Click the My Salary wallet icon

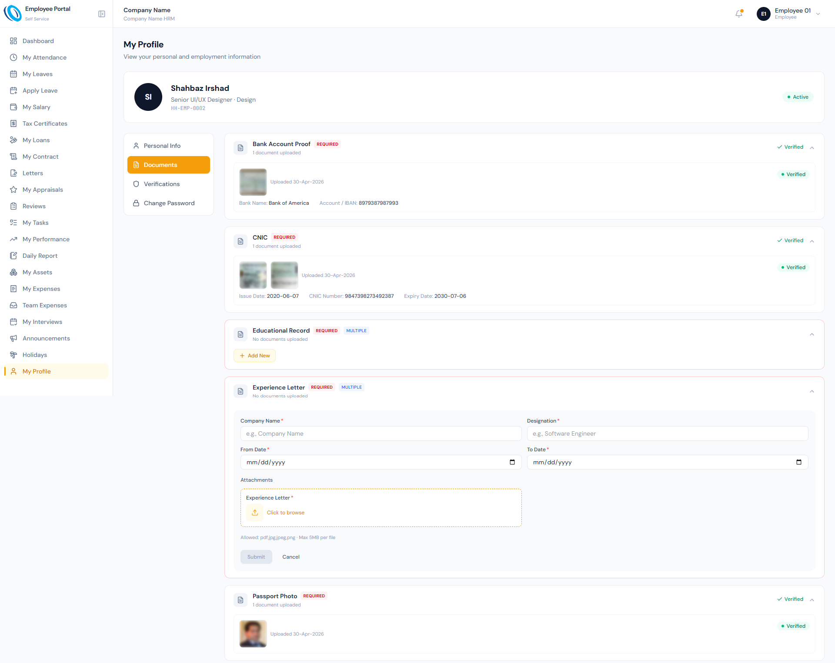tap(13, 107)
